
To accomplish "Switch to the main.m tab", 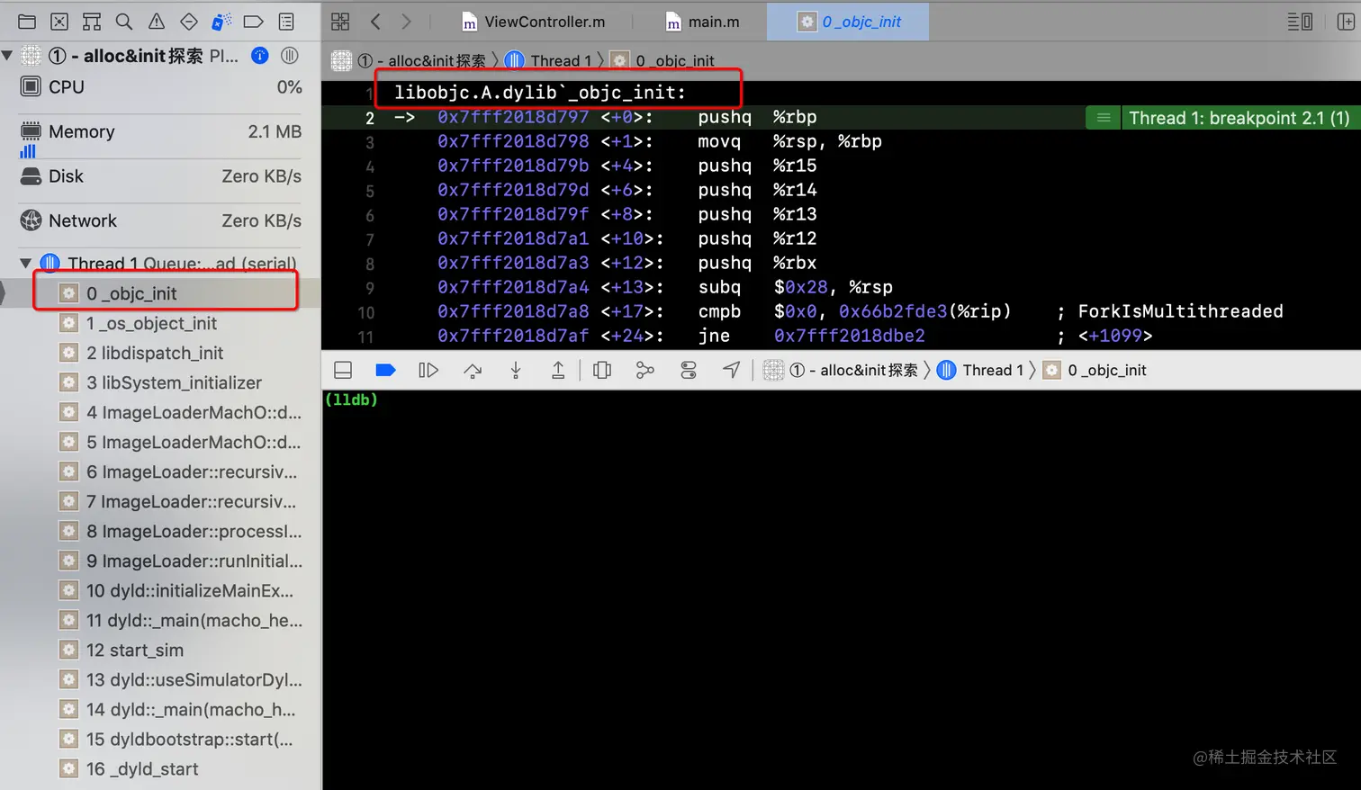I will (701, 22).
